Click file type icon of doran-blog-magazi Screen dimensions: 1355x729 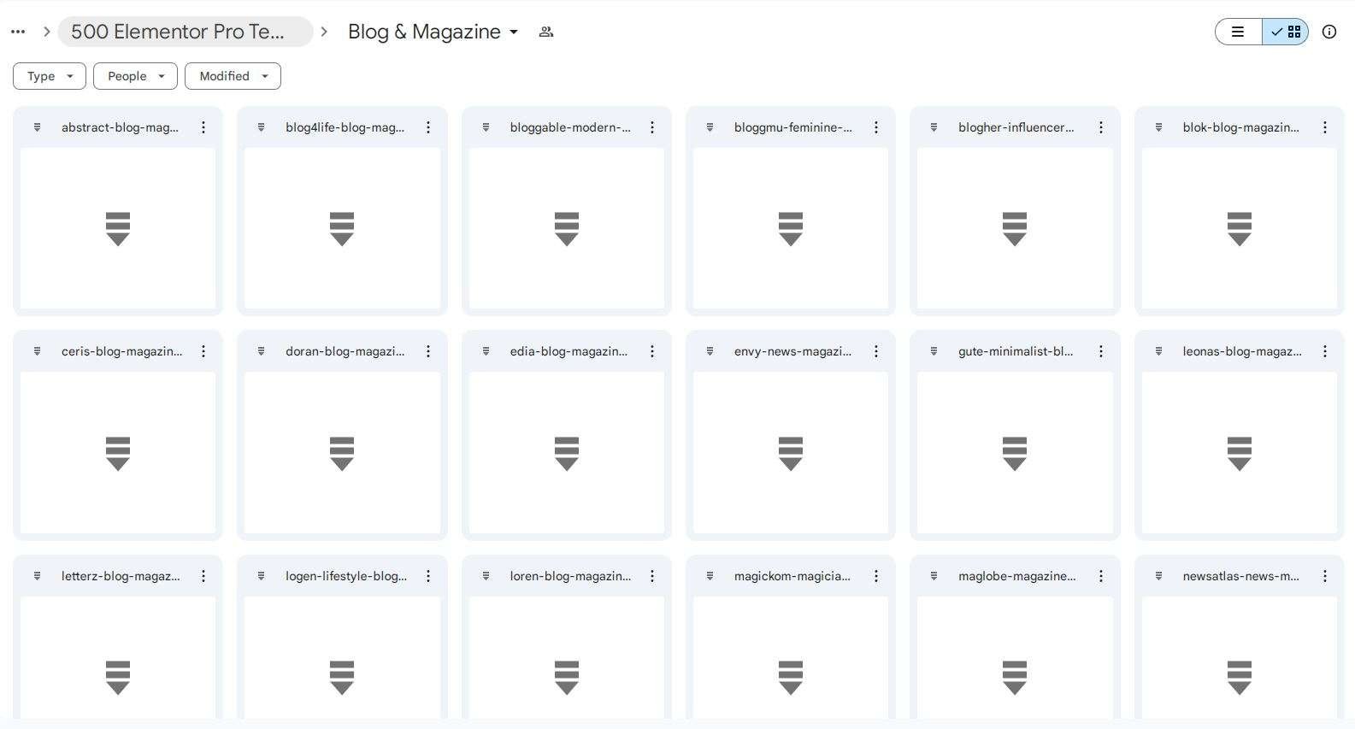point(261,351)
